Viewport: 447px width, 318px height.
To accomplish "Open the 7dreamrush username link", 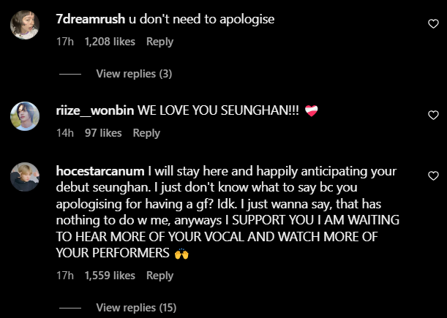I will [91, 19].
